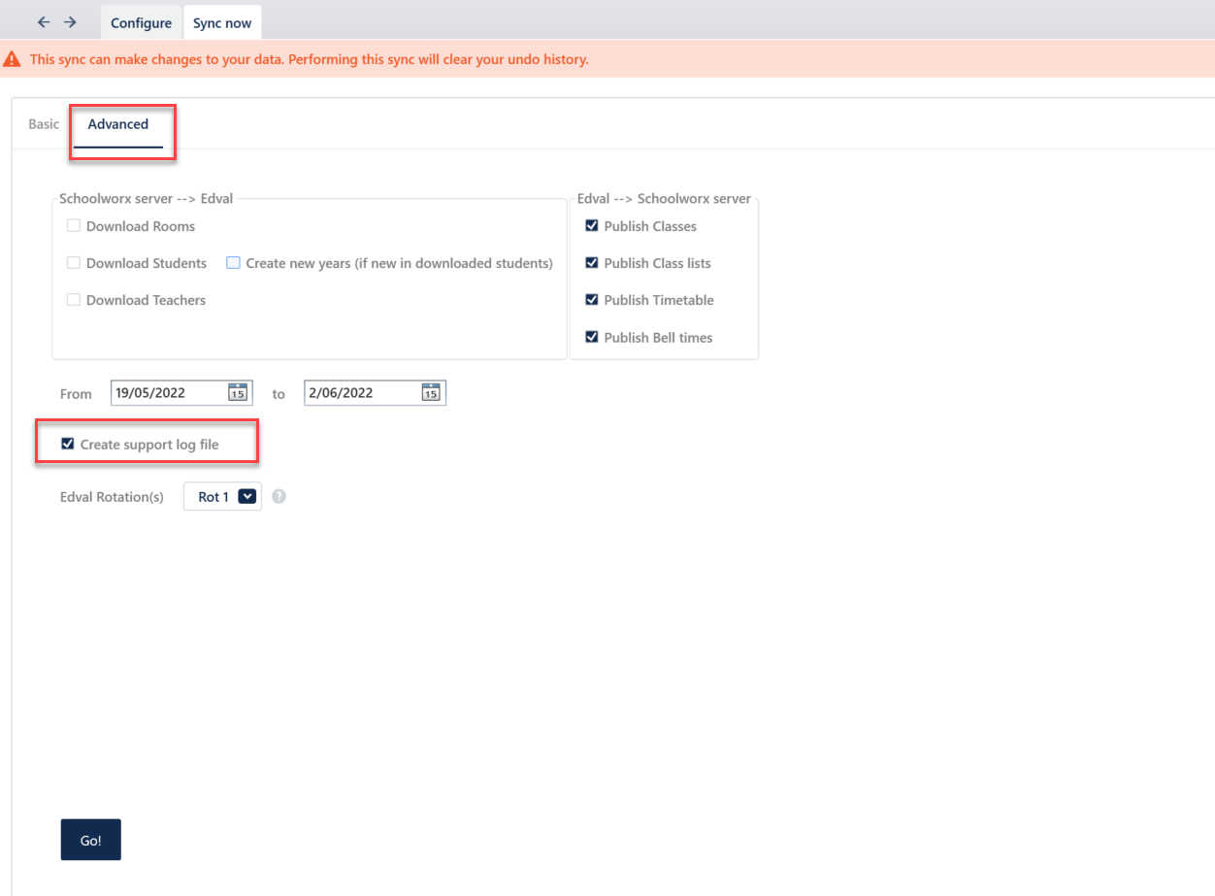Go back with the left arrow

click(44, 22)
